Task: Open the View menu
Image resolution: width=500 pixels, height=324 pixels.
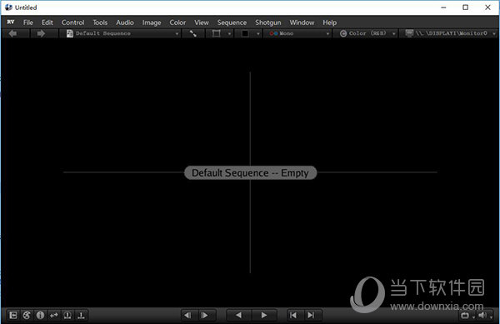Action: point(202,22)
